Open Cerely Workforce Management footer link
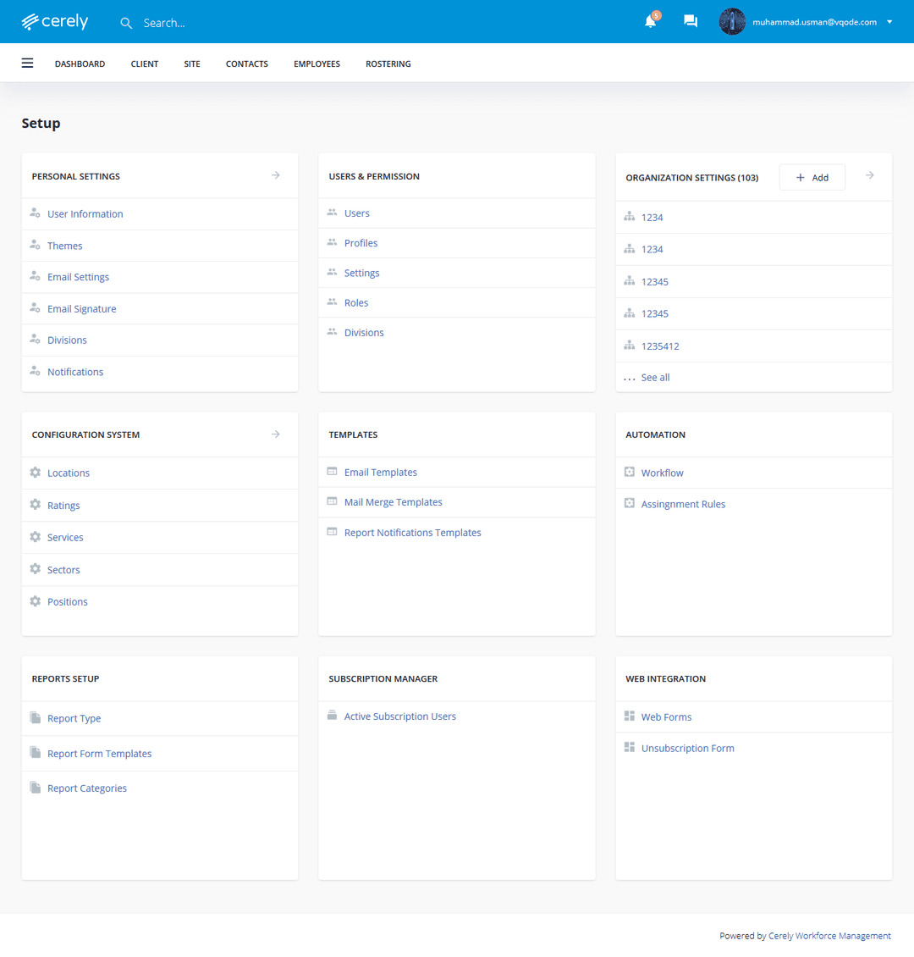This screenshot has width=914, height=957. click(x=829, y=935)
